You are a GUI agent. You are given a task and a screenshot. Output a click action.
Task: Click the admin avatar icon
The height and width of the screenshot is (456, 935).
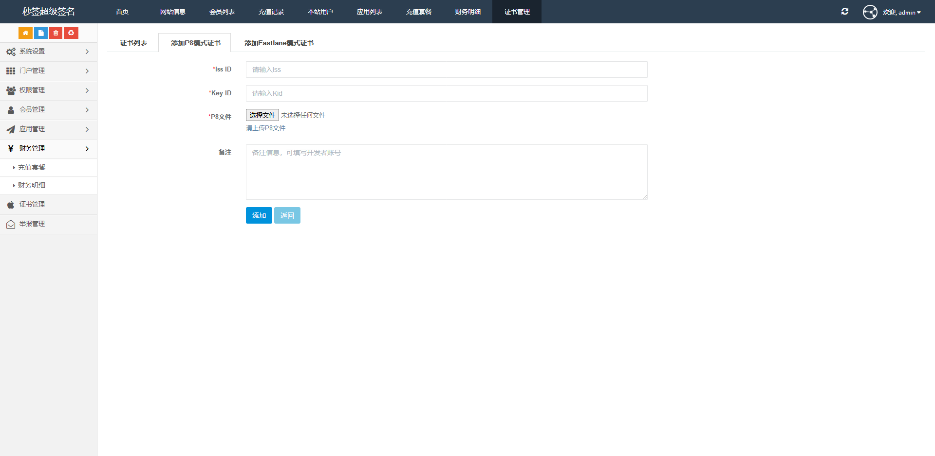pos(870,12)
